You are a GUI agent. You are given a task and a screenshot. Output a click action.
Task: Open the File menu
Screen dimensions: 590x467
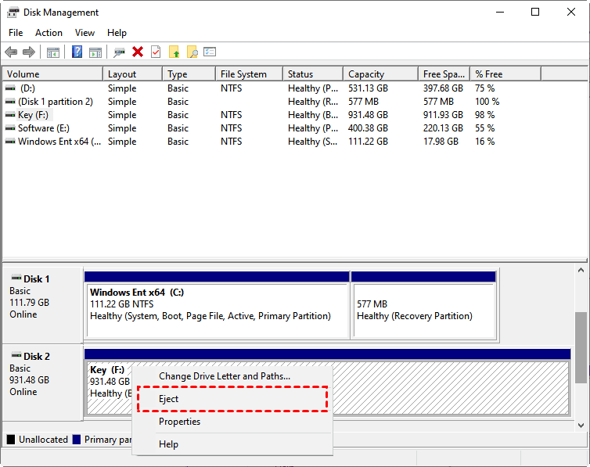[x=16, y=33]
